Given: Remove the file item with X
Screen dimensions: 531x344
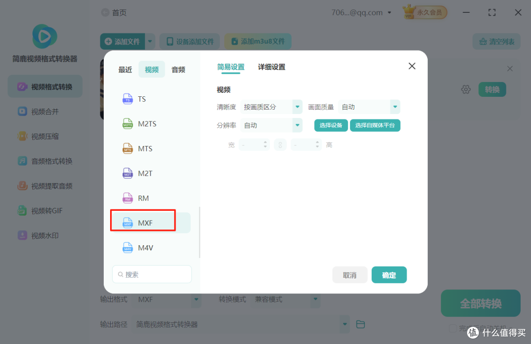Looking at the screenshot, I should coord(510,69).
